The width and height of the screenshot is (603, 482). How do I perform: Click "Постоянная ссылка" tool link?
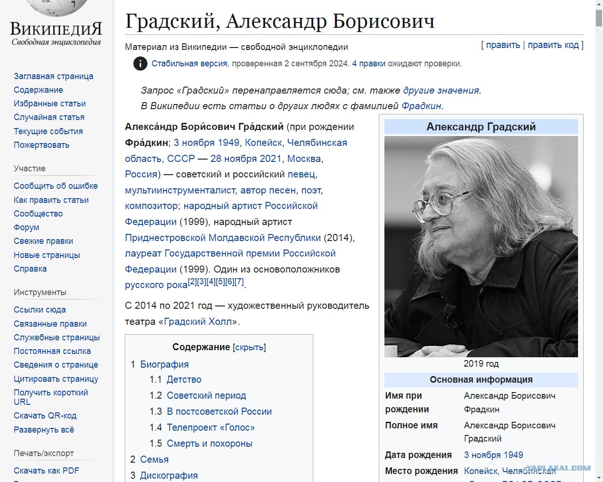point(52,351)
